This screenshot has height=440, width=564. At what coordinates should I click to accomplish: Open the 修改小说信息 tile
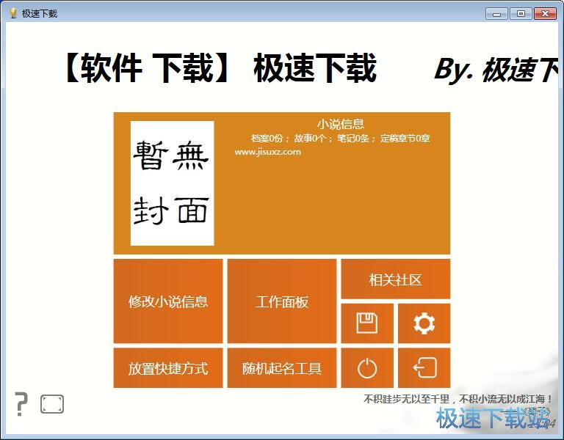pos(168,301)
